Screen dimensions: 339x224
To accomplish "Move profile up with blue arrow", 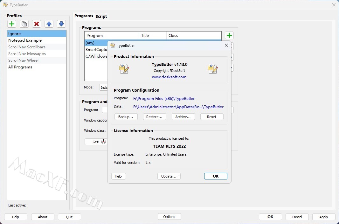I will coord(49,24).
